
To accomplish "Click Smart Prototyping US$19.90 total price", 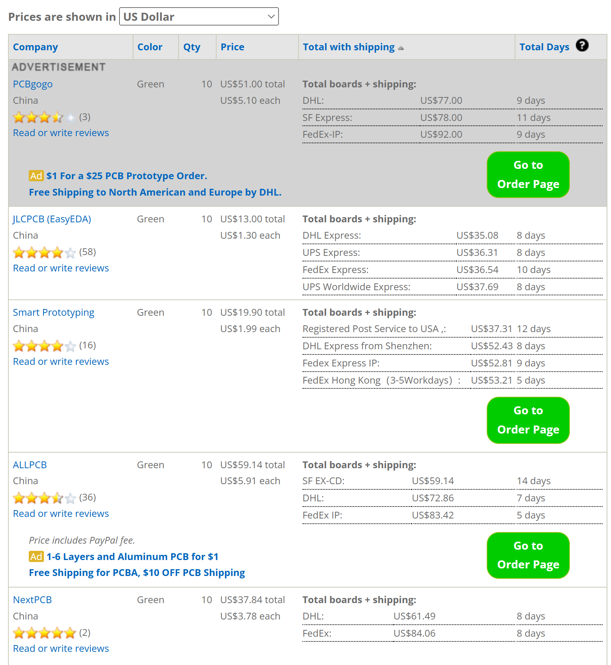I will [253, 313].
